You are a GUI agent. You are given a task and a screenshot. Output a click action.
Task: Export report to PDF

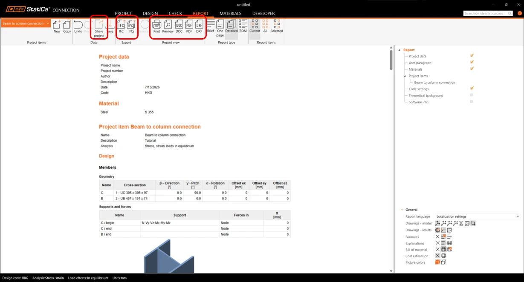[189, 26]
